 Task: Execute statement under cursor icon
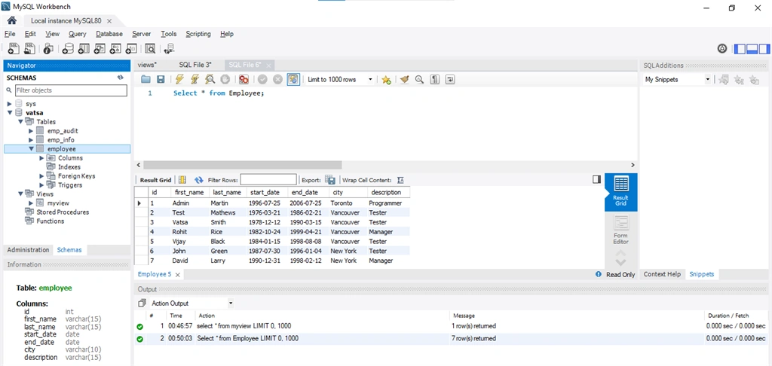click(x=195, y=79)
